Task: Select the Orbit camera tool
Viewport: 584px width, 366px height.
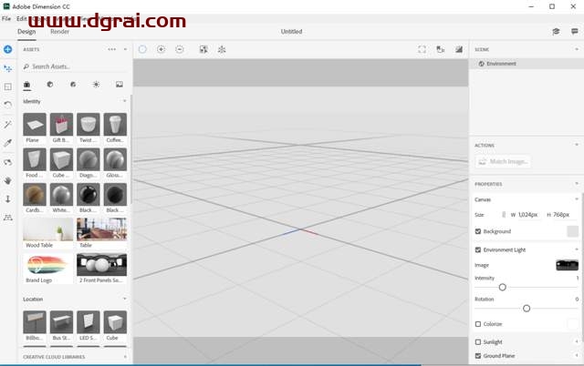Action: 8,162
